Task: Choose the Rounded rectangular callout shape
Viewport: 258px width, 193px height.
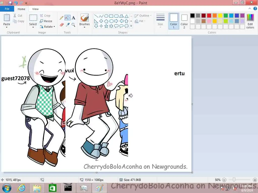Action: [x=116, y=26]
